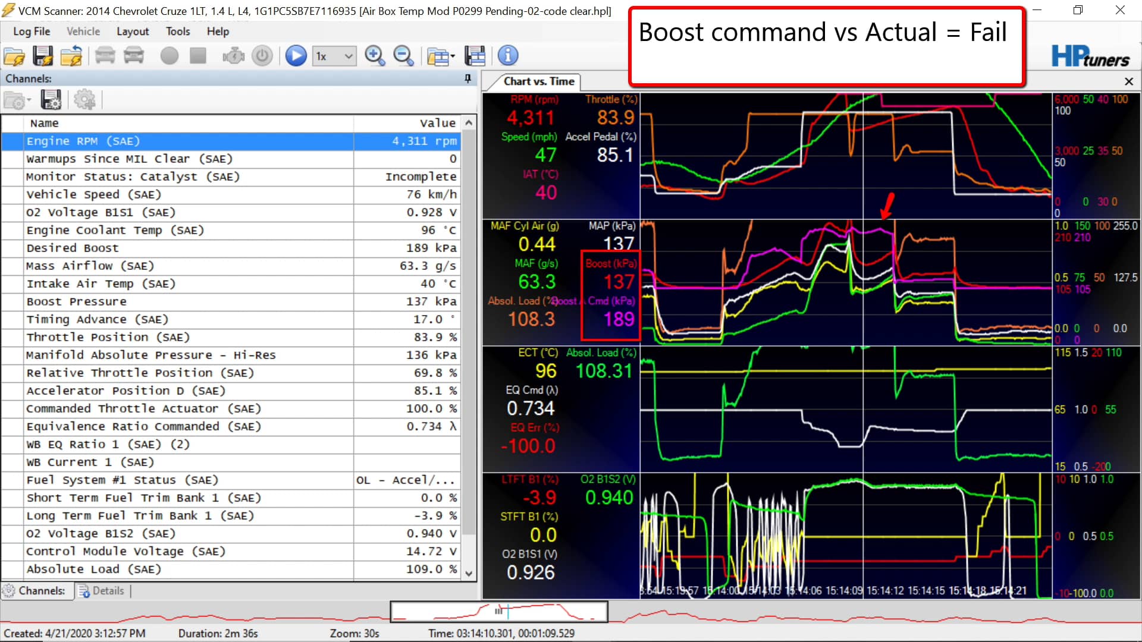Open the Log File menu
1142x642 pixels.
click(x=32, y=32)
